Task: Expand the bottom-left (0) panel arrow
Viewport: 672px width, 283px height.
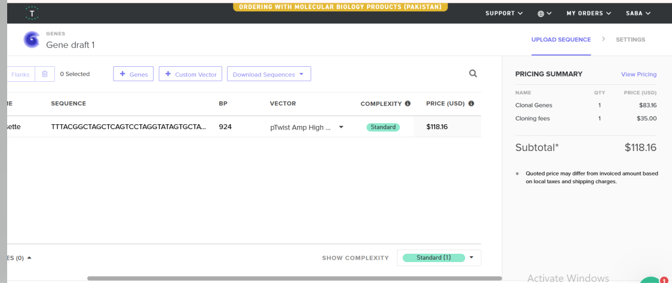Action: coord(29,258)
